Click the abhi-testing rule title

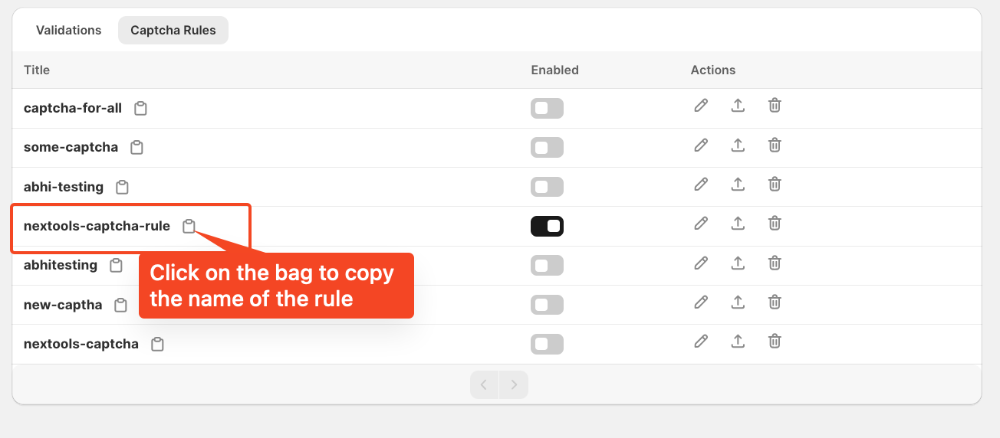64,187
